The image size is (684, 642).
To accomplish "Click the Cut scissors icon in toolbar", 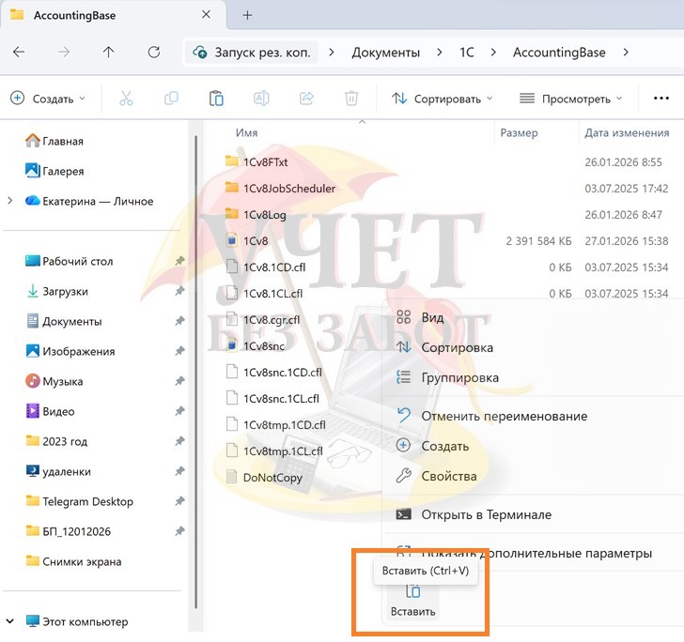I will pos(126,99).
